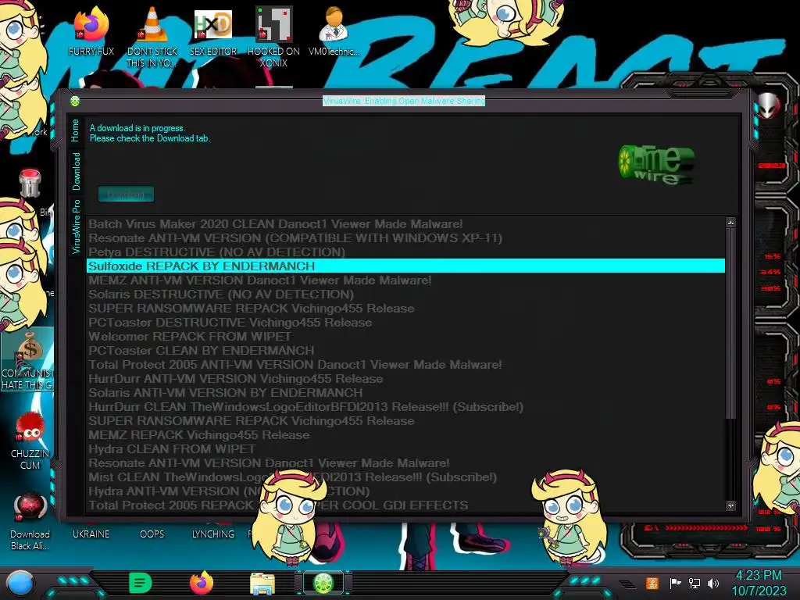This screenshot has width=800, height=600.
Task: Switch to the Home tab
Action: click(76, 130)
